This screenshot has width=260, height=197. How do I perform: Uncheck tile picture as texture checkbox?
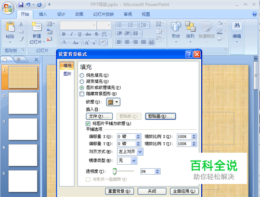88,124
